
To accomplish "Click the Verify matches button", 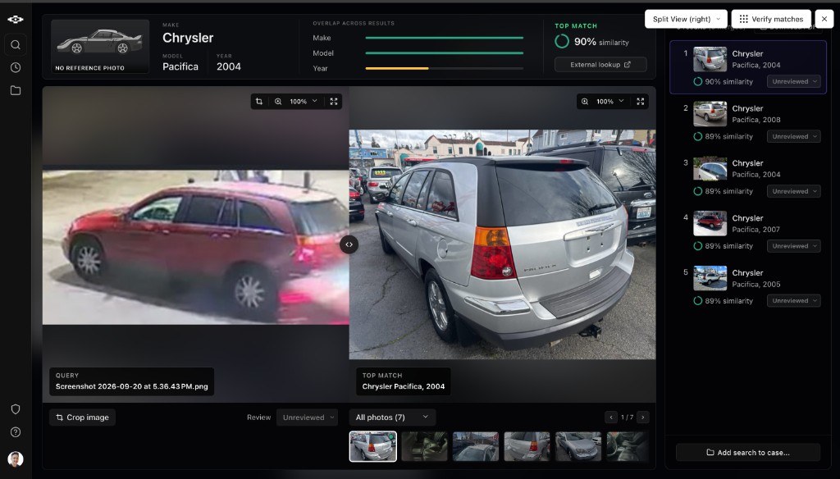I will (x=771, y=19).
